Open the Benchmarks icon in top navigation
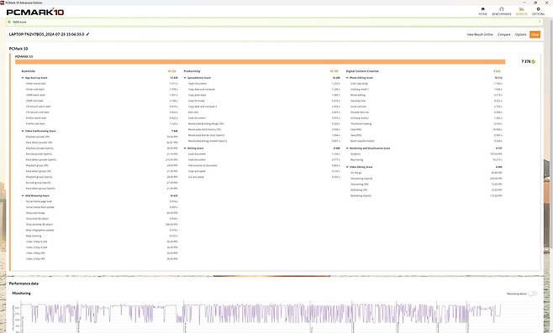This screenshot has width=553, height=333. (x=501, y=9)
